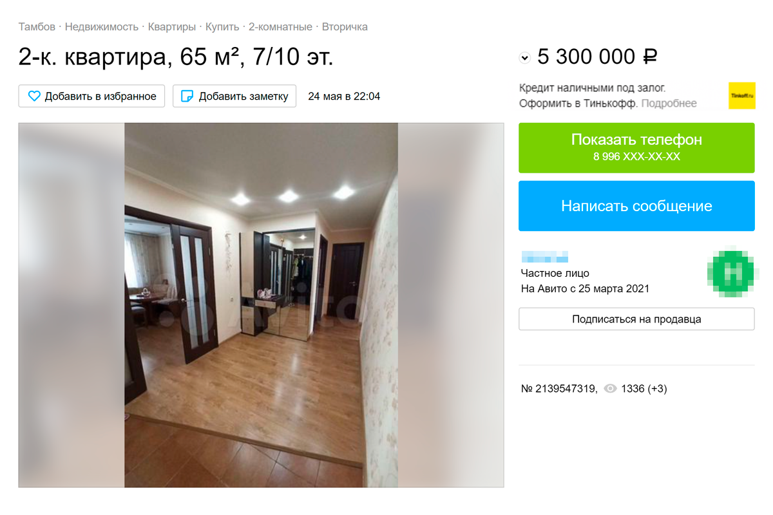This screenshot has height=515, width=773.
Task: Expand the price dropdown arrow
Action: [524, 58]
